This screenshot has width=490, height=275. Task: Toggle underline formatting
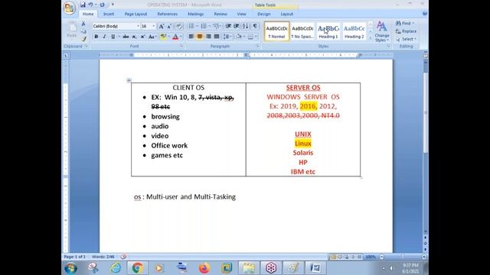click(x=113, y=37)
